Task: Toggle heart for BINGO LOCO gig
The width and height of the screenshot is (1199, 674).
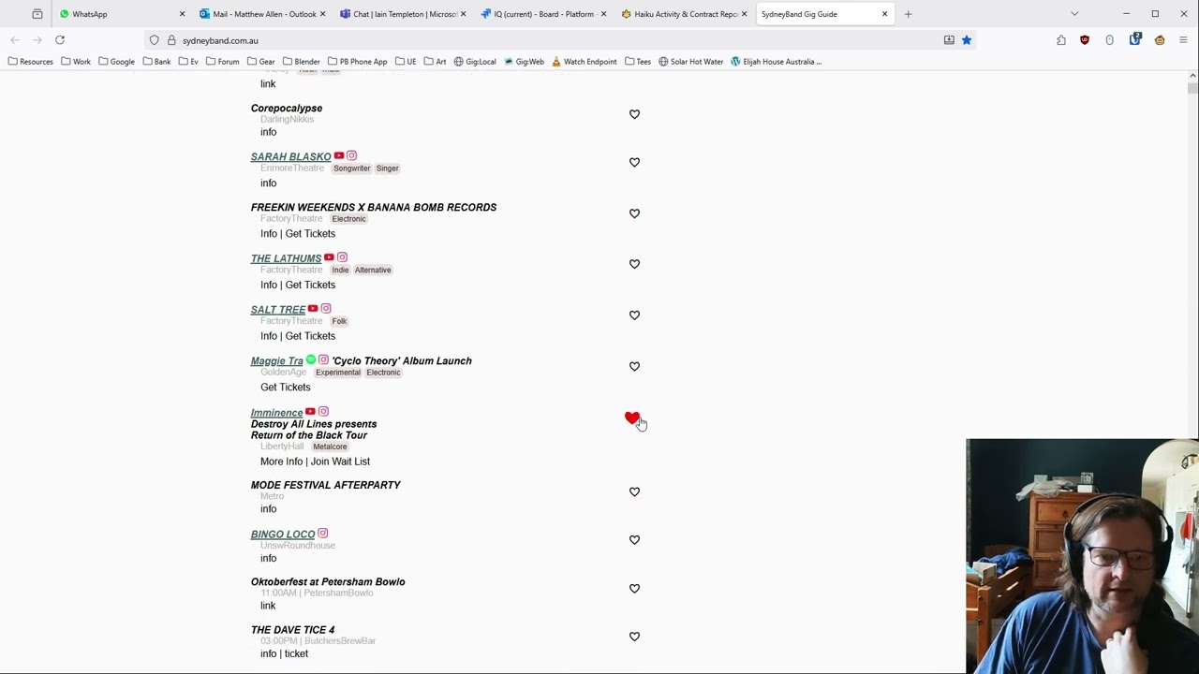Action: 634,540
